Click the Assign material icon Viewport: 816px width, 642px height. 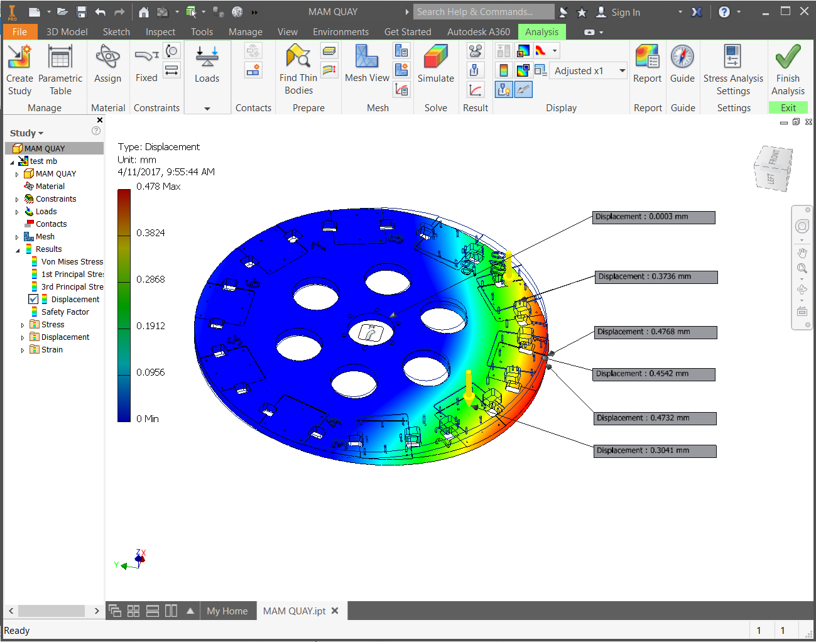click(107, 57)
